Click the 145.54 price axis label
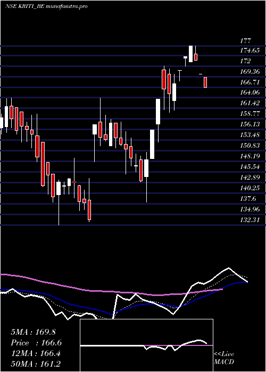 click(250, 167)
